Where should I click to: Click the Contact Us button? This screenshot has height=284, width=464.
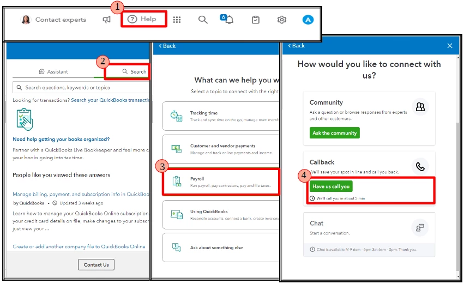click(96, 265)
